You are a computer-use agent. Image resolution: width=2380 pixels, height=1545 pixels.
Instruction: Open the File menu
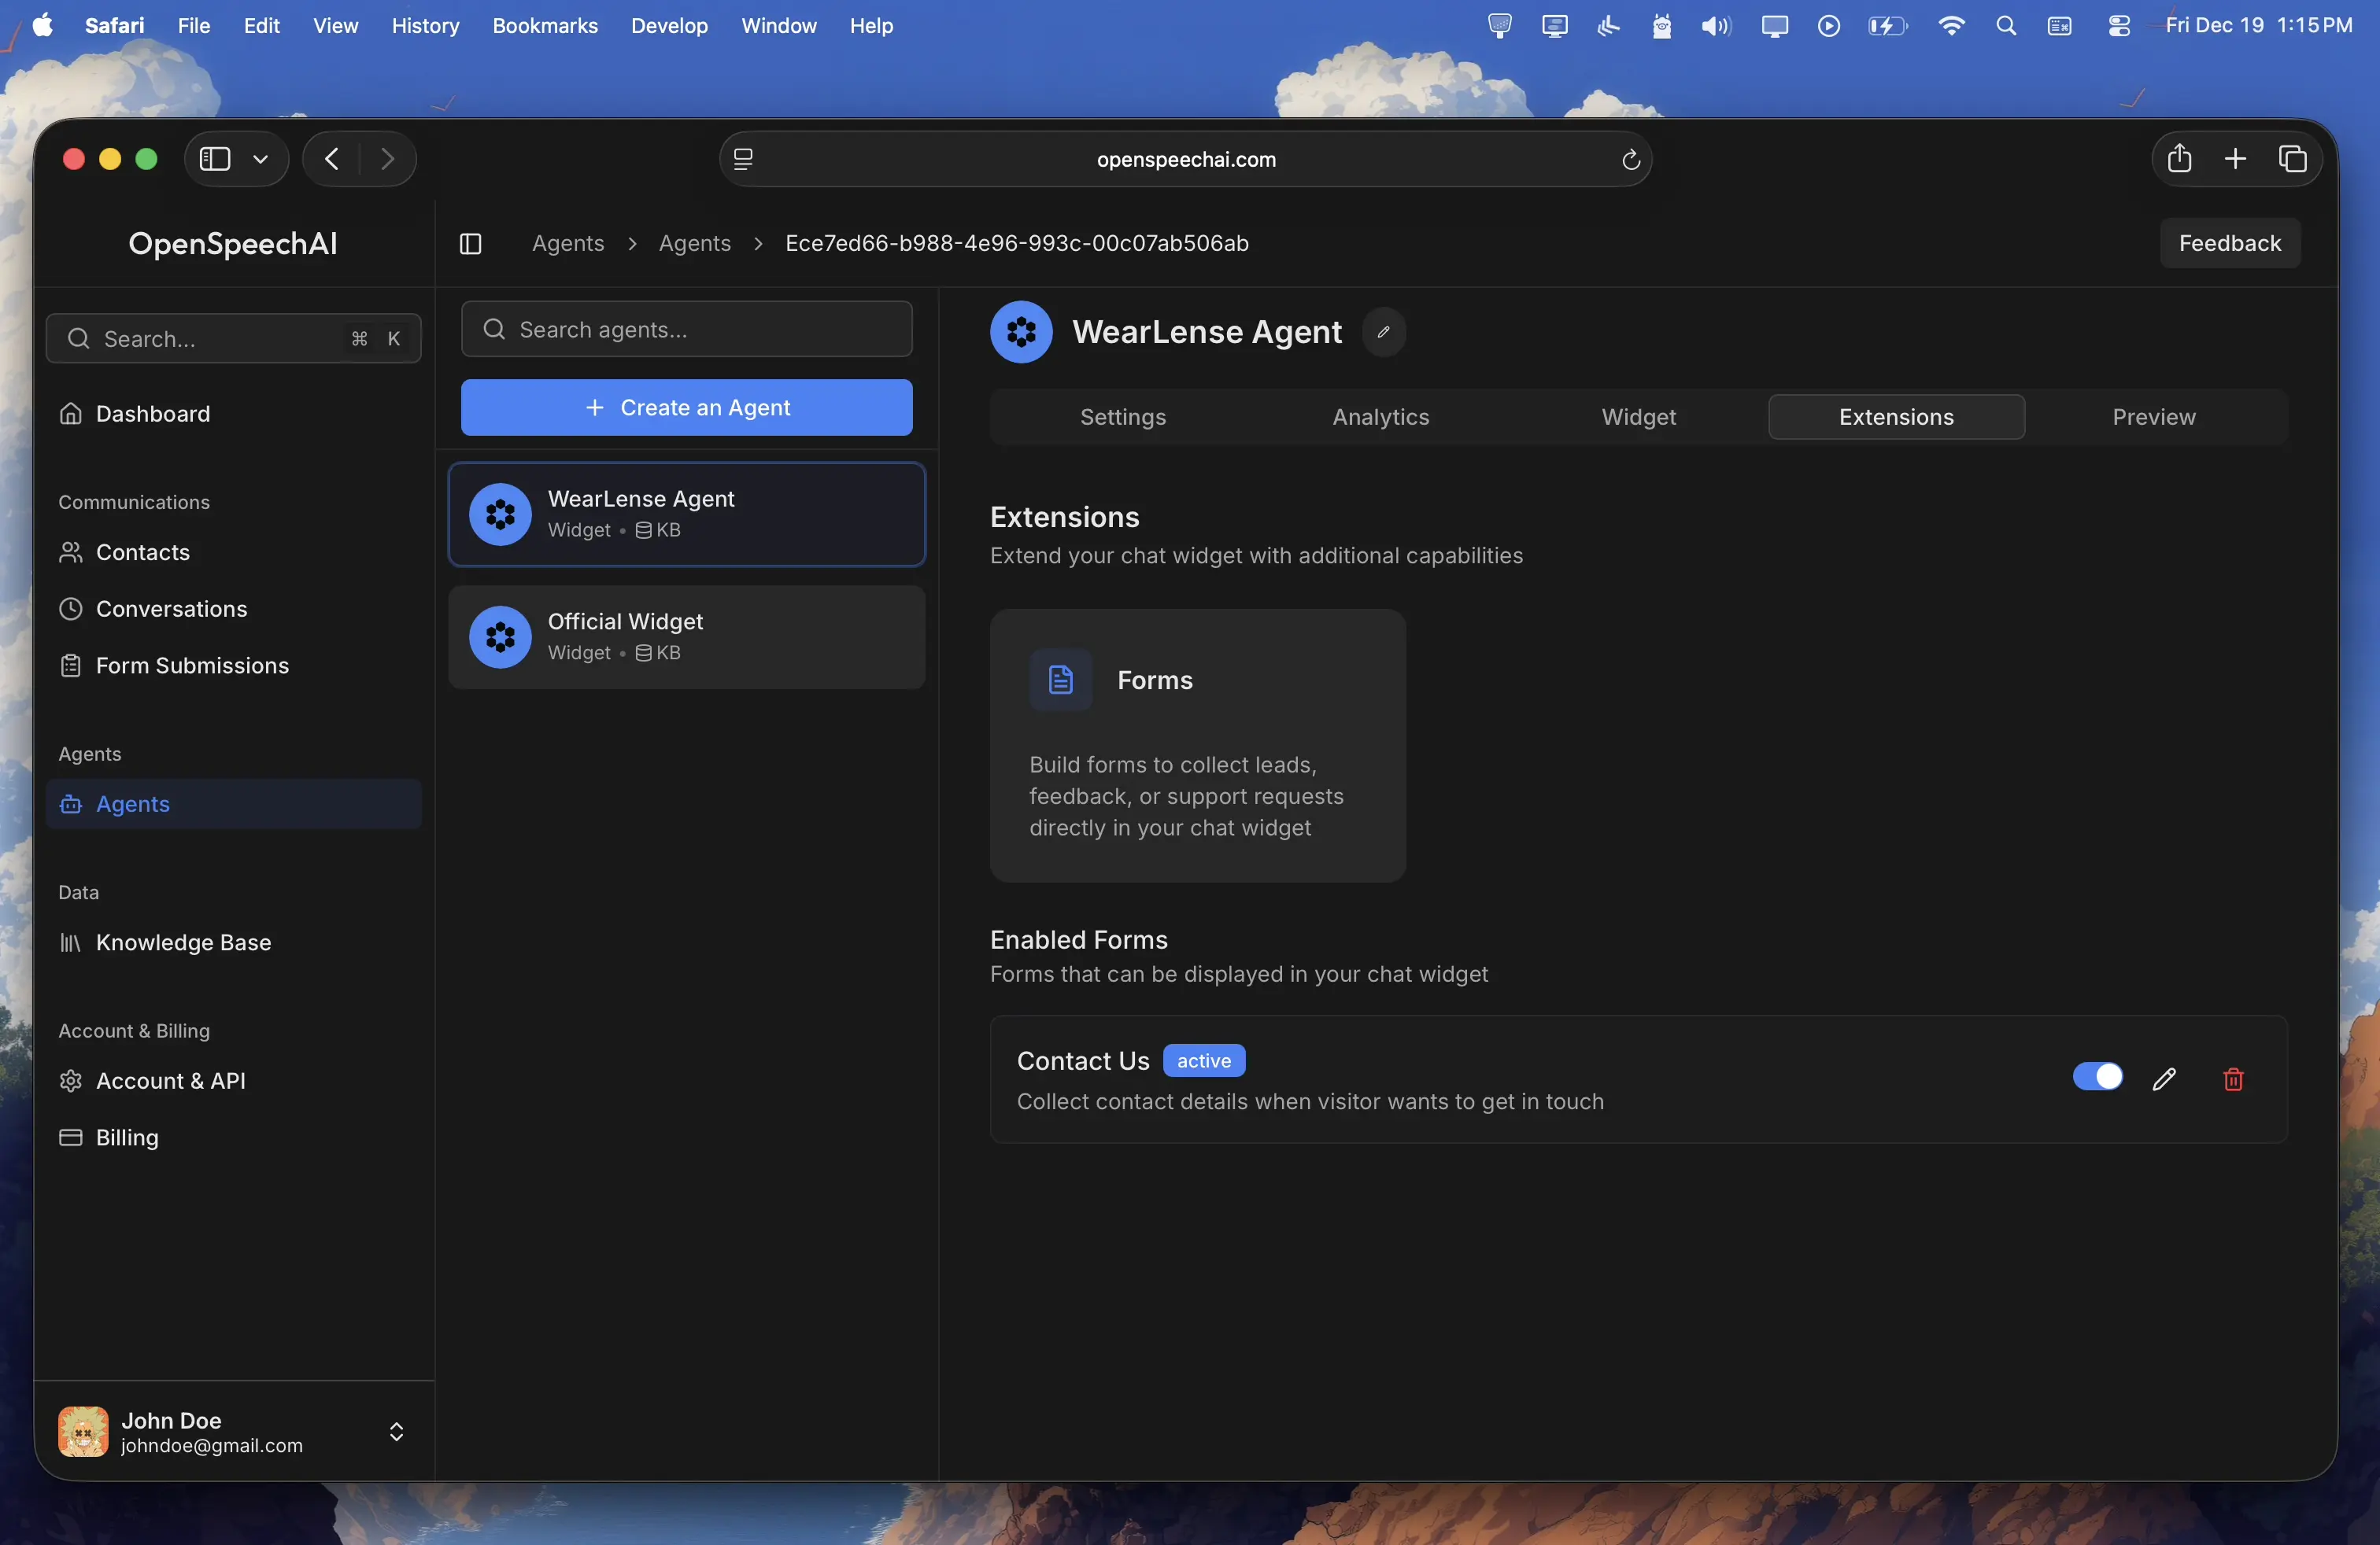click(x=193, y=26)
